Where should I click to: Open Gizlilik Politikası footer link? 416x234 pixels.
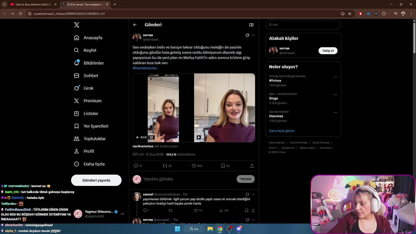tap(299, 143)
